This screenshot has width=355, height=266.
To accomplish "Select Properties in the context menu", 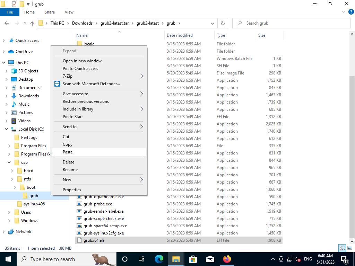I will (72, 190).
